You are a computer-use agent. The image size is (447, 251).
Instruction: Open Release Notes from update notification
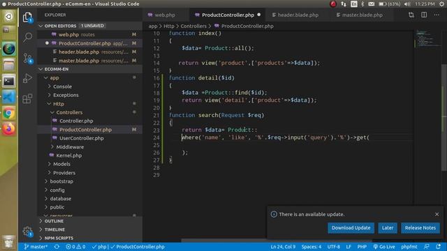(x=420, y=228)
